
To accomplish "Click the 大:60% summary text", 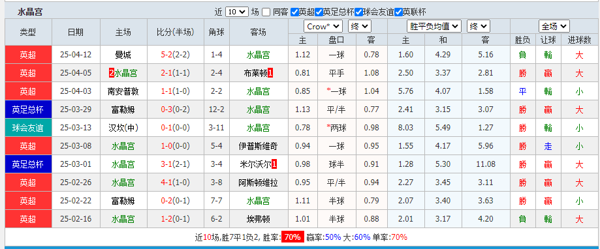I will click(x=356, y=237).
